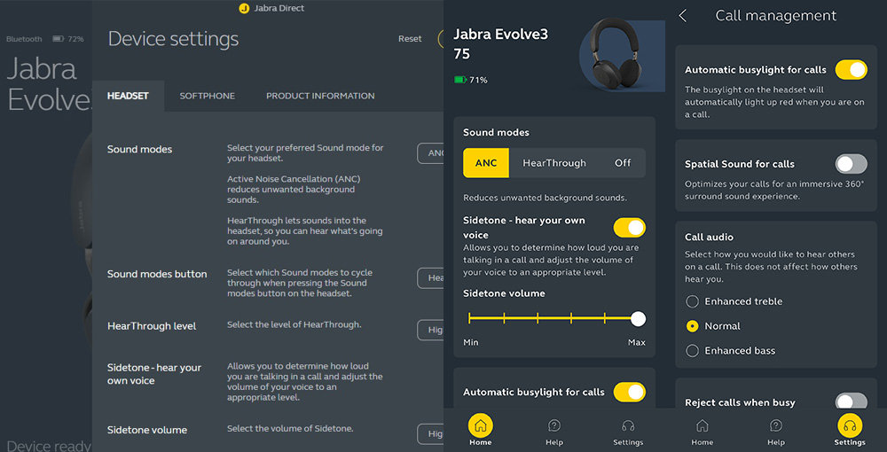Select the Normal call audio option

pyautogui.click(x=692, y=326)
